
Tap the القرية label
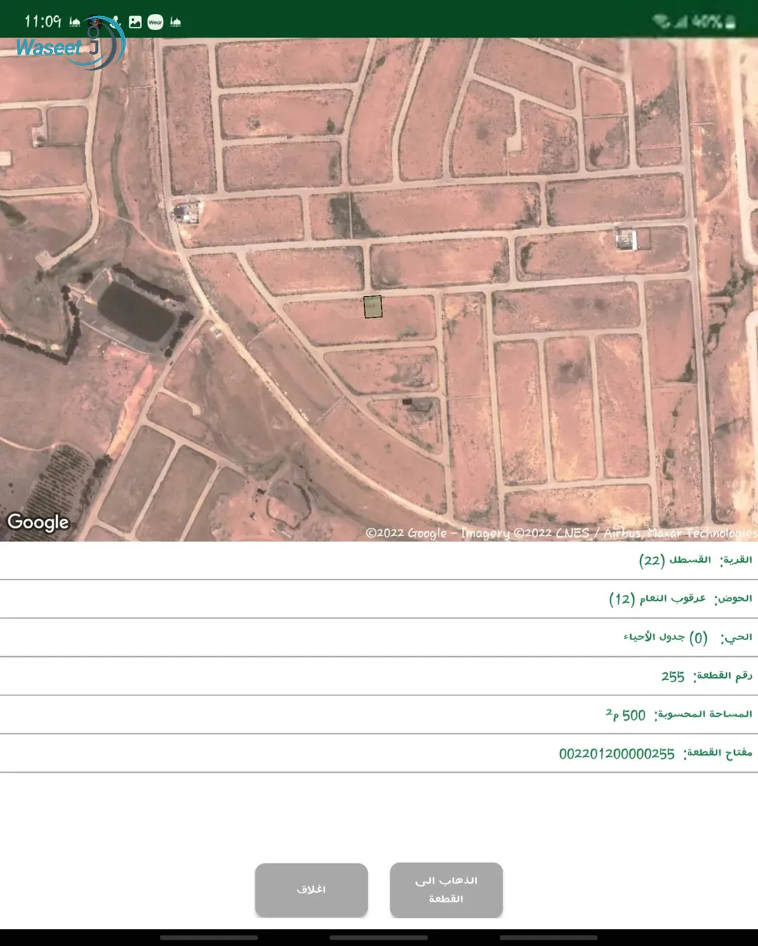point(736,560)
